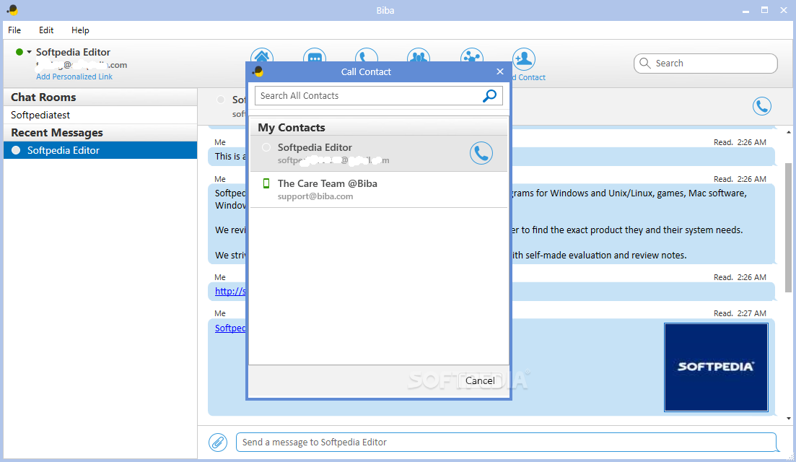Image resolution: width=796 pixels, height=462 pixels.
Task: Close the Call Contact dialog with X
Action: [x=500, y=71]
